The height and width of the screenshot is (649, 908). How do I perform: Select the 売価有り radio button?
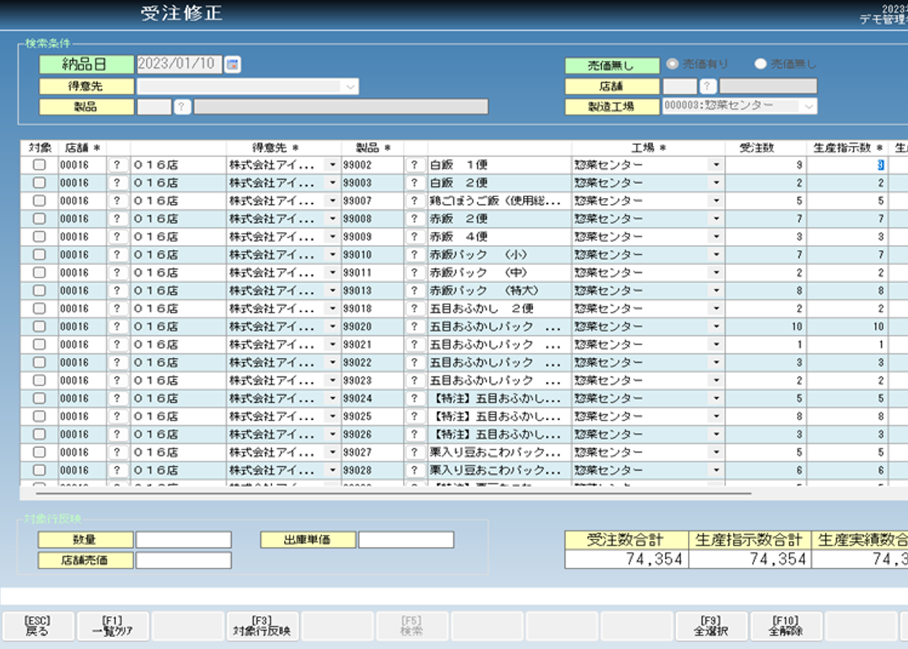click(x=672, y=64)
